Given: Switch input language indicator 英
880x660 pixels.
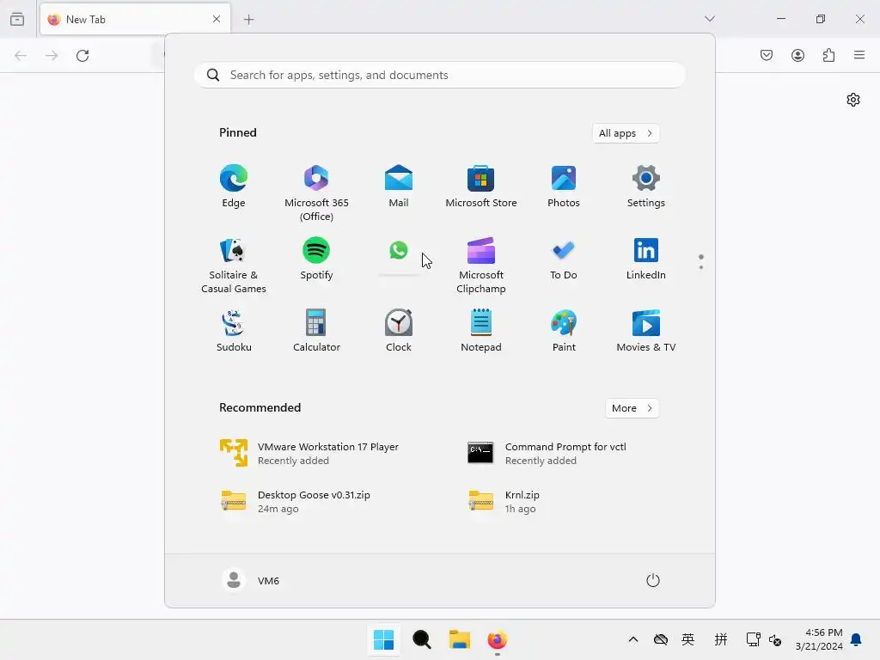Looking at the screenshot, I should (688, 639).
